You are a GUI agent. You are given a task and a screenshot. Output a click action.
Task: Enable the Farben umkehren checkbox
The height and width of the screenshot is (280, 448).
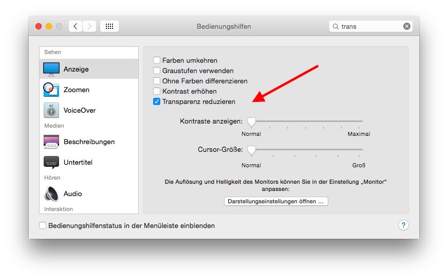157,60
